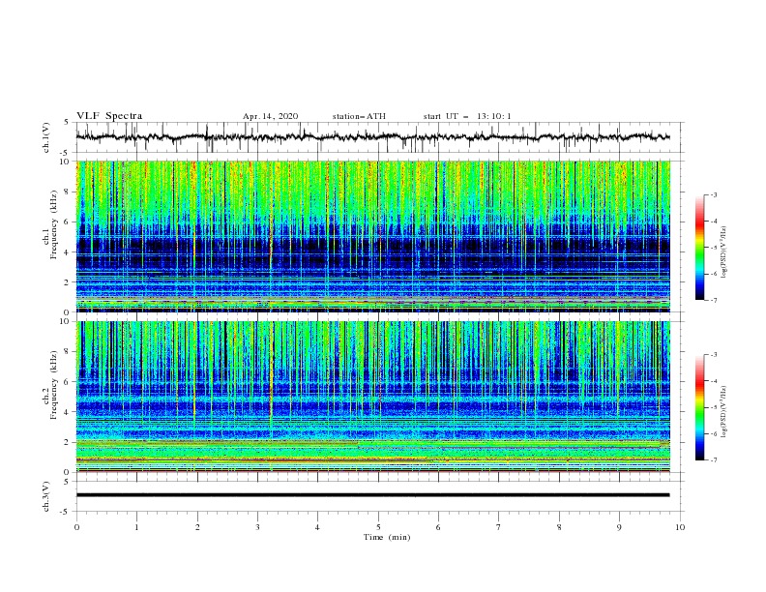This screenshot has width=766, height=592.
Task: Click the "-3" tick on upper colorbar
Action: (x=713, y=194)
